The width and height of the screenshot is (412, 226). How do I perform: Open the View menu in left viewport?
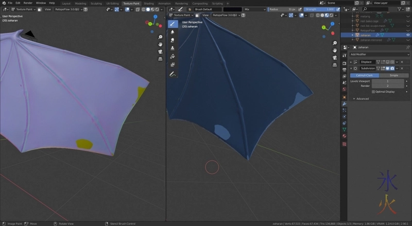coord(47,9)
